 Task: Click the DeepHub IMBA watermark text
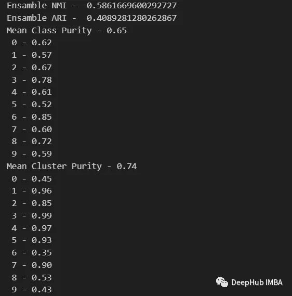[257, 282]
